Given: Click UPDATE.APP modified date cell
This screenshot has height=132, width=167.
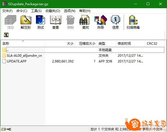Looking at the screenshot, I should tap(130, 61).
